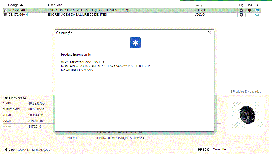Click the cart icon for product 28.172.640

click(x=5, y=10)
